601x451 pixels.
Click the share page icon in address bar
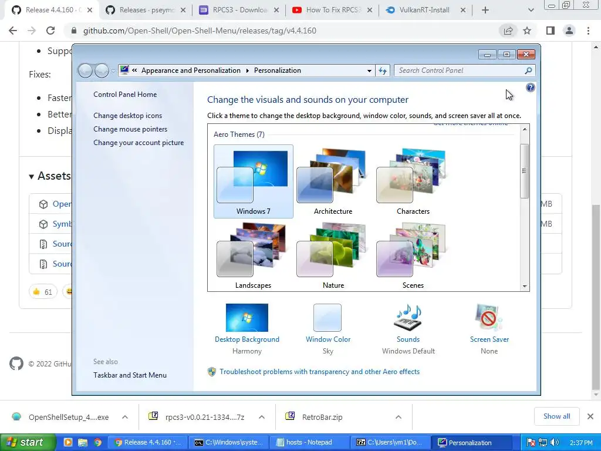[508, 31]
